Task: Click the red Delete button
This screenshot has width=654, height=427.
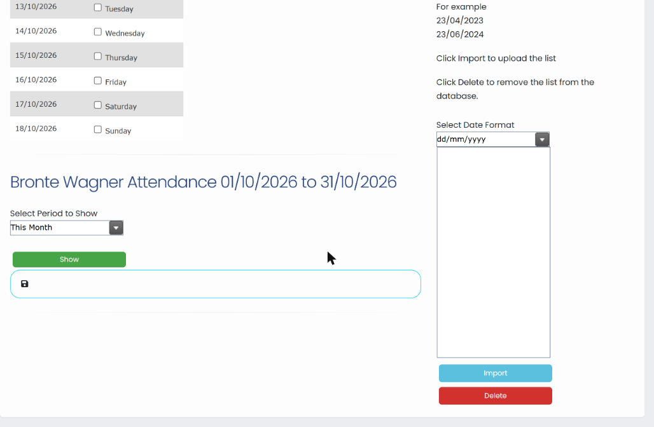Action: [x=496, y=396]
